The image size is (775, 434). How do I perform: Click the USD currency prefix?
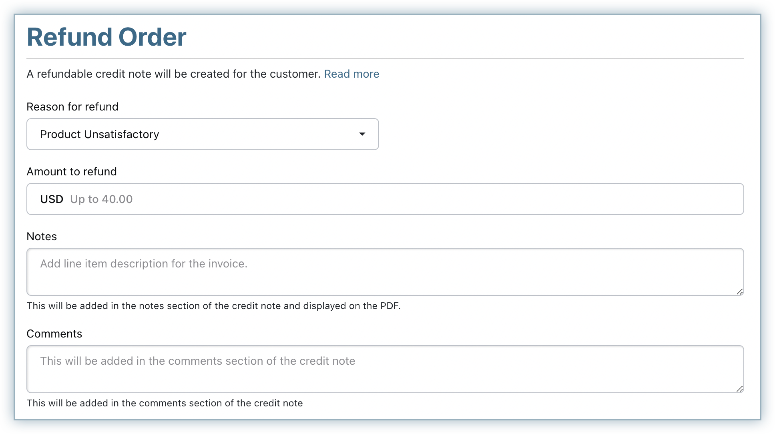tap(52, 199)
